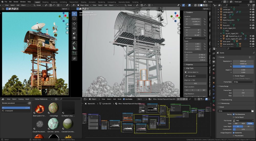Open the Output properties tab
This screenshot has width=256, height=141.
(214, 62)
